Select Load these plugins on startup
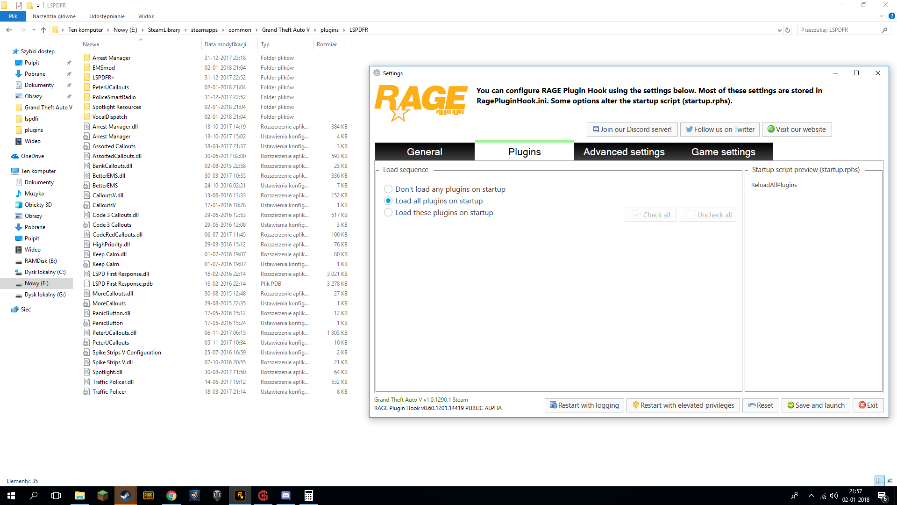The image size is (897, 505). 388,213
